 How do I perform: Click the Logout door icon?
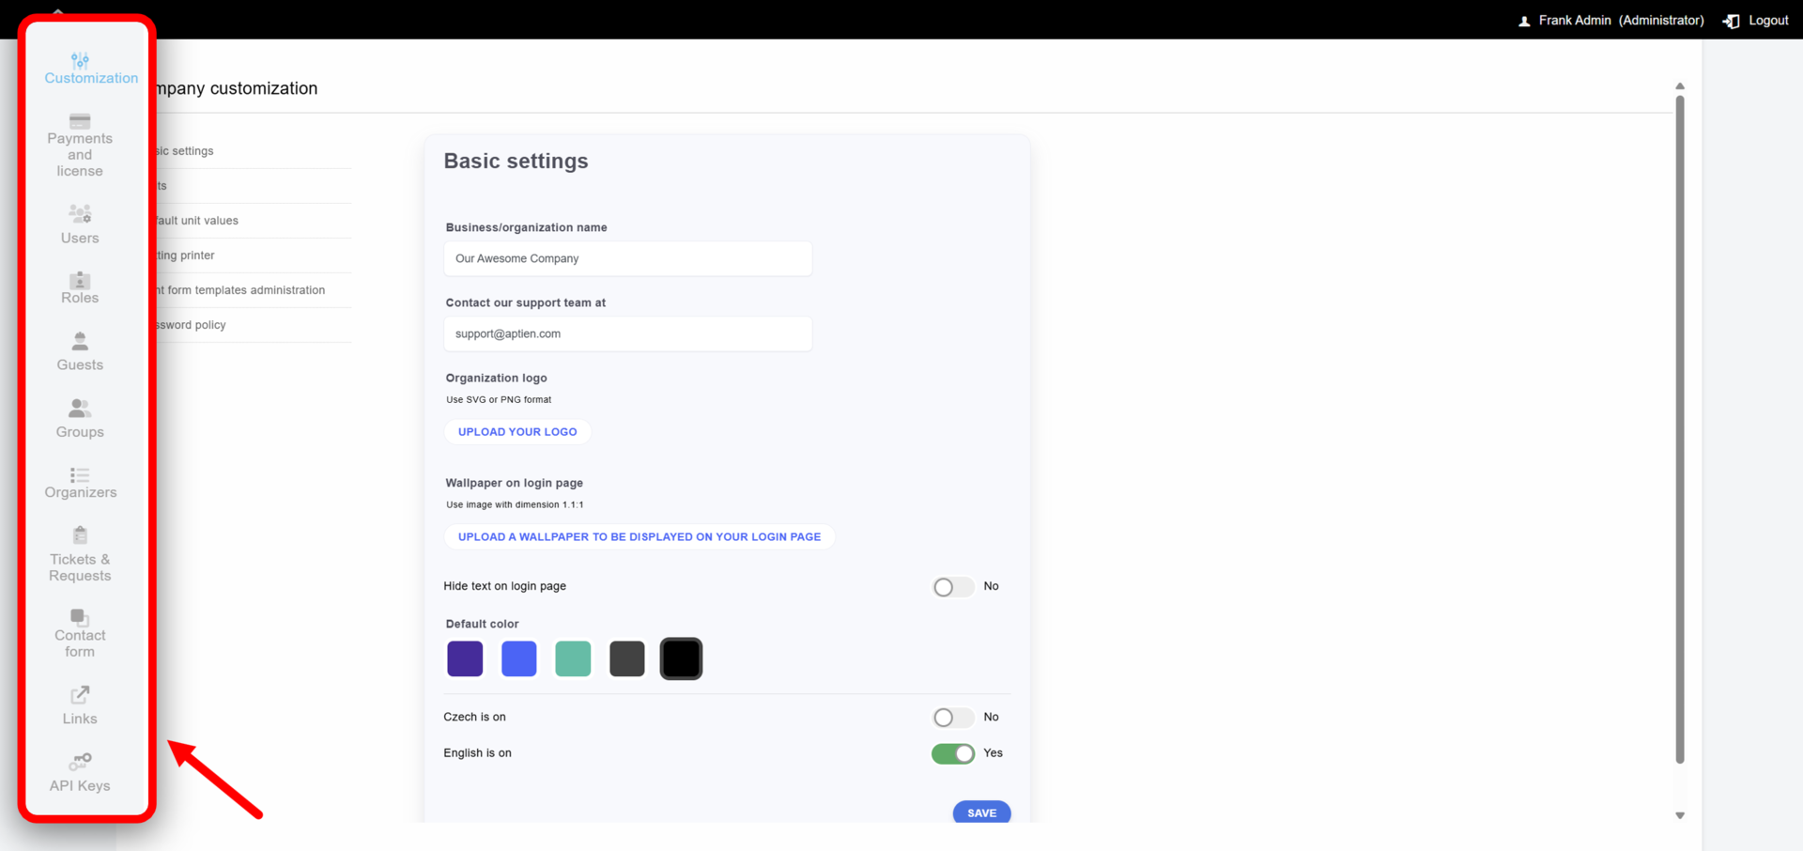tap(1732, 21)
